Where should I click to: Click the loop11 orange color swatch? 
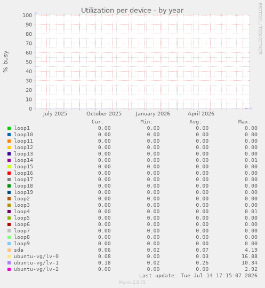coord(9,141)
